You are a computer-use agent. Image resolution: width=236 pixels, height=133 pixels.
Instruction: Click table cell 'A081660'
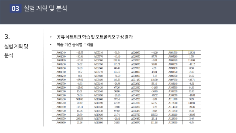tap(173, 52)
